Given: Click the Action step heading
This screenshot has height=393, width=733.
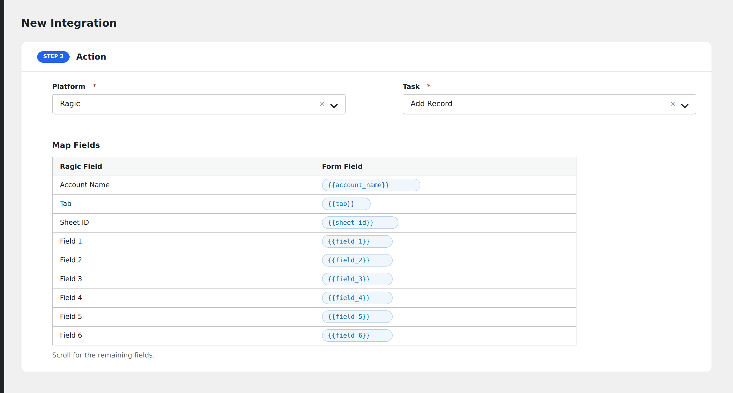Looking at the screenshot, I should pos(91,56).
